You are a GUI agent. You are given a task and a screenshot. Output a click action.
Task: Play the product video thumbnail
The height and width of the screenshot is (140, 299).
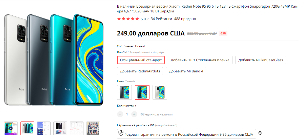pos(11,128)
